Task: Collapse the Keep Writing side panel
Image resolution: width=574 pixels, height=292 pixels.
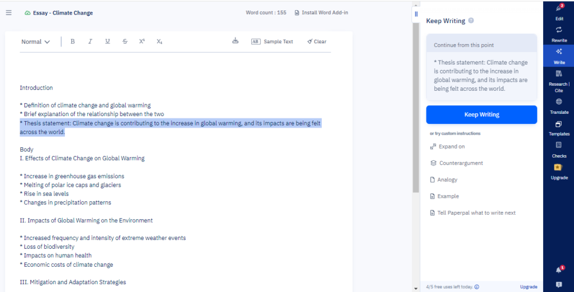Action: 416,14
